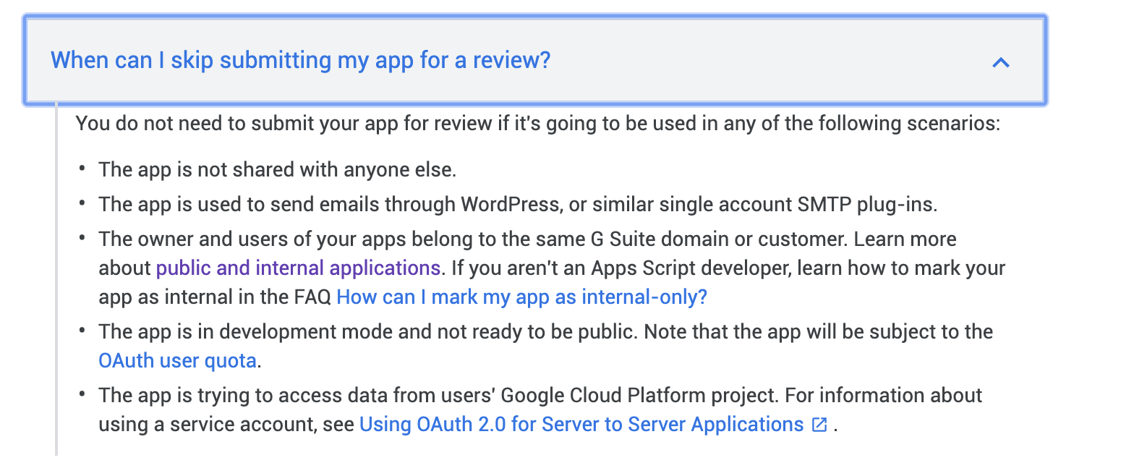1134x476 pixels.
Task: Click the intro sentence 'You do not need to submit'
Action: pyautogui.click(x=538, y=124)
